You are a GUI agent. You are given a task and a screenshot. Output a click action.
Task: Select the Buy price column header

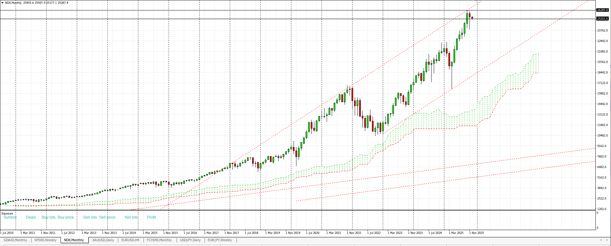[66, 217]
